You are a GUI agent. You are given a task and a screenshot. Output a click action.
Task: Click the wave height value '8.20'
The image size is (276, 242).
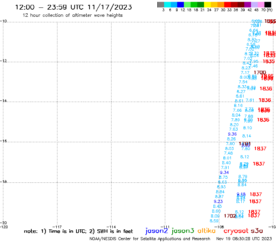pos(234,125)
